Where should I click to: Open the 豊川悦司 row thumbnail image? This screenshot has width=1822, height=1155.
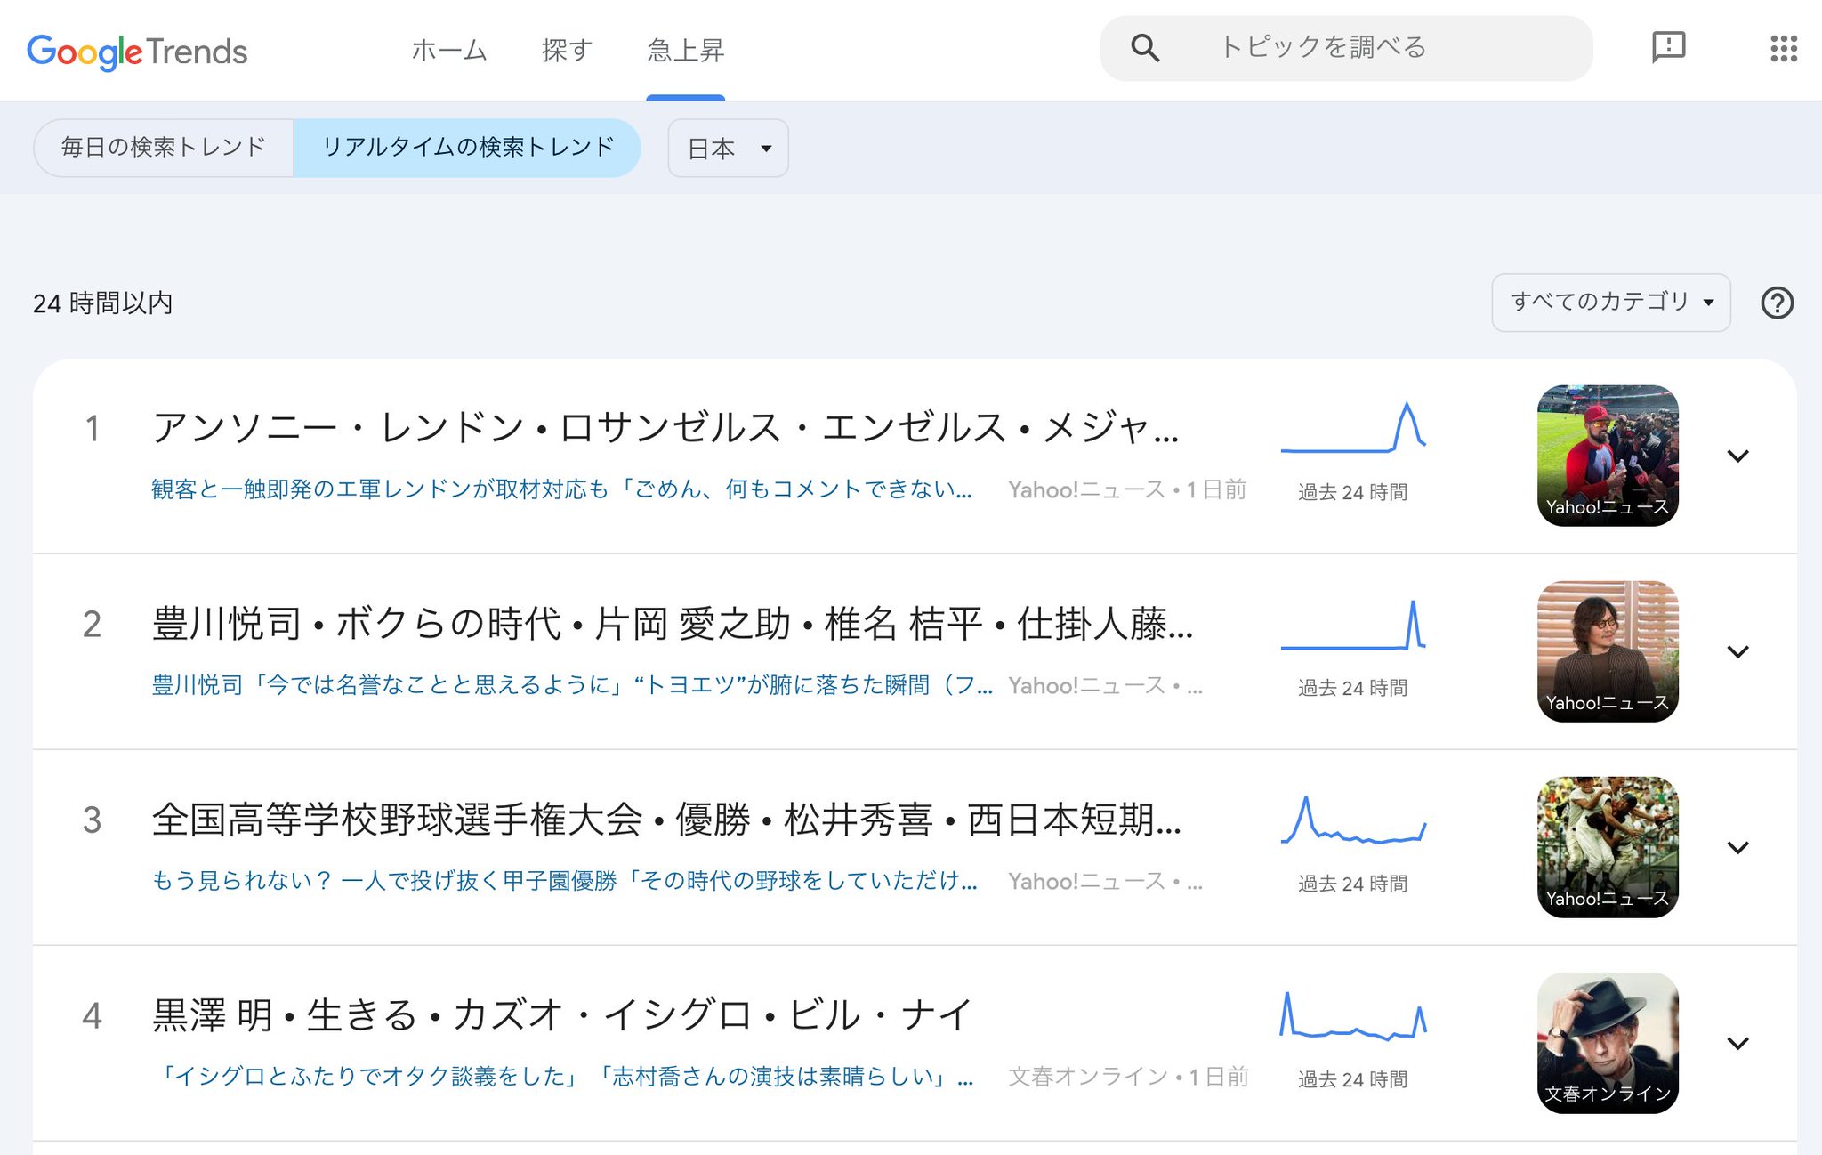(1608, 651)
